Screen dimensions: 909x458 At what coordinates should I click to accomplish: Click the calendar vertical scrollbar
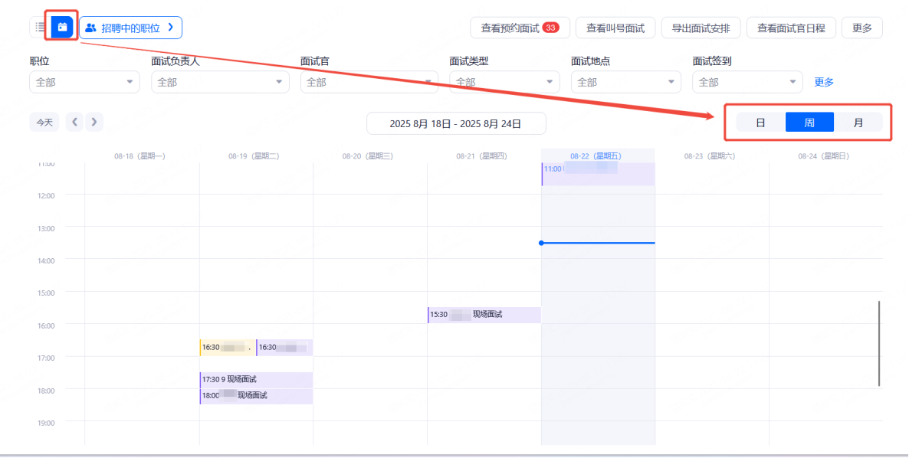(x=879, y=343)
